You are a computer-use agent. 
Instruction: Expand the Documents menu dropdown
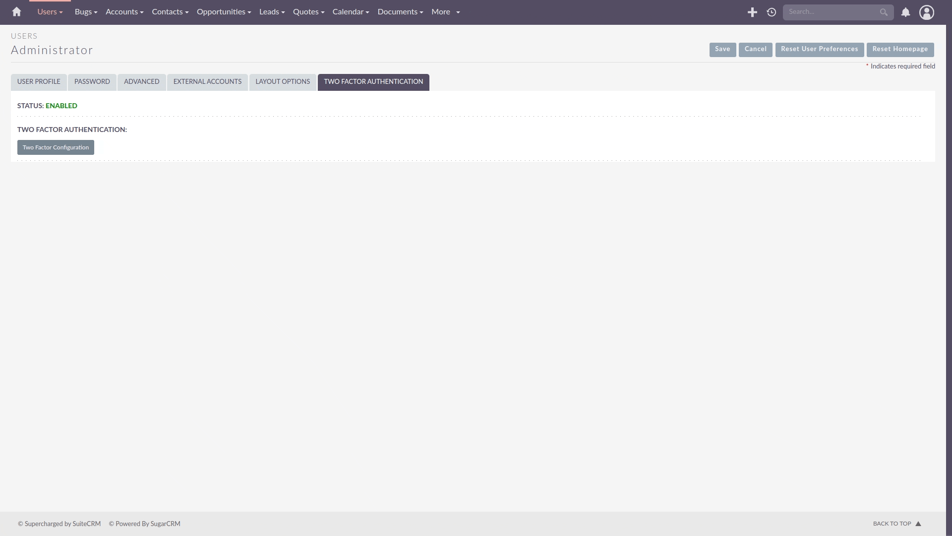(x=400, y=11)
